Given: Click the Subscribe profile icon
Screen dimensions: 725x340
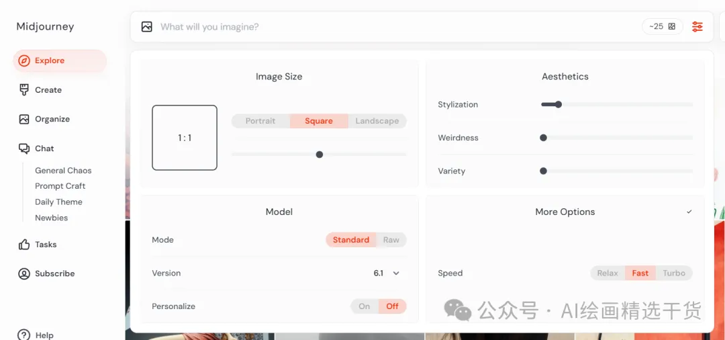Looking at the screenshot, I should 23,274.
